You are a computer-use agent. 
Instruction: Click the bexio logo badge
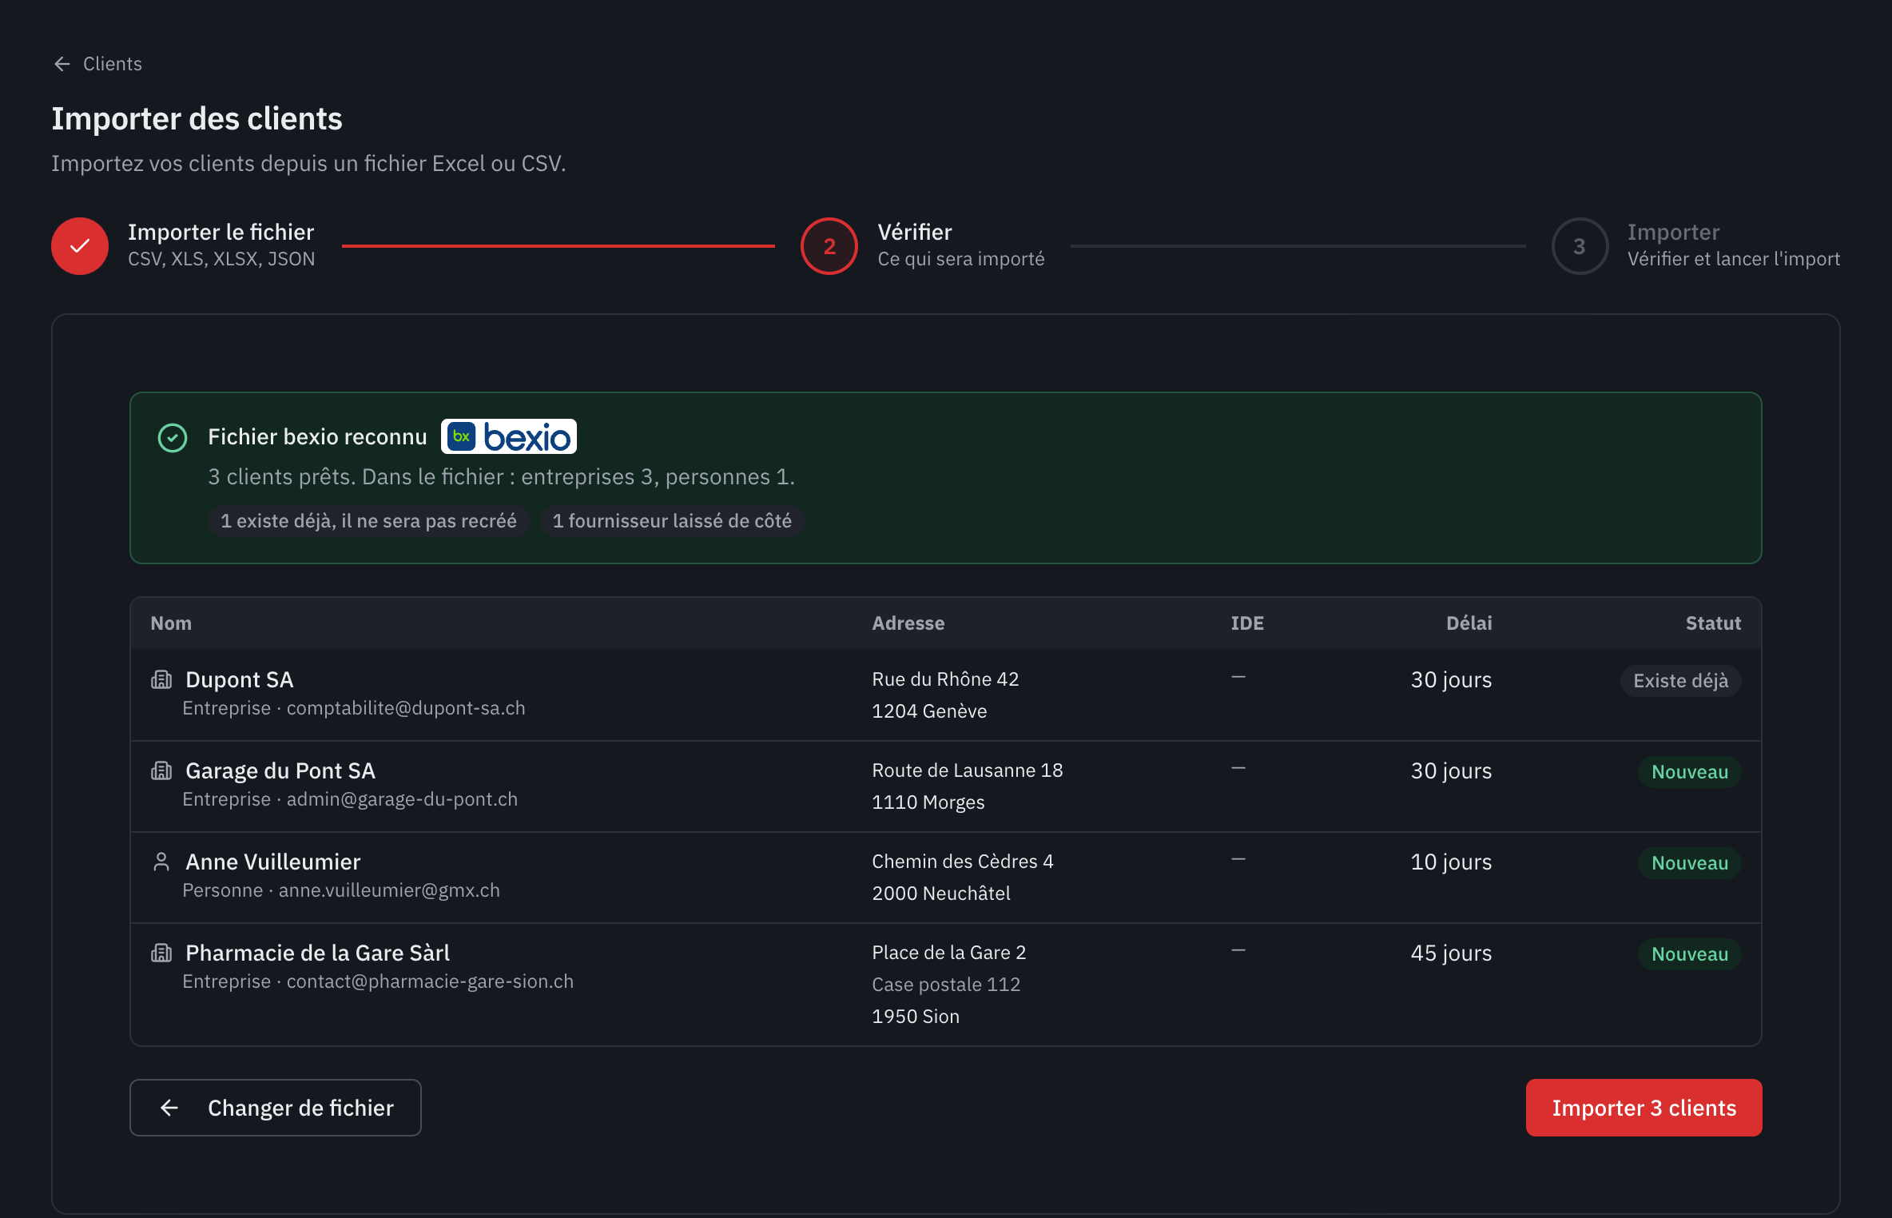tap(509, 436)
